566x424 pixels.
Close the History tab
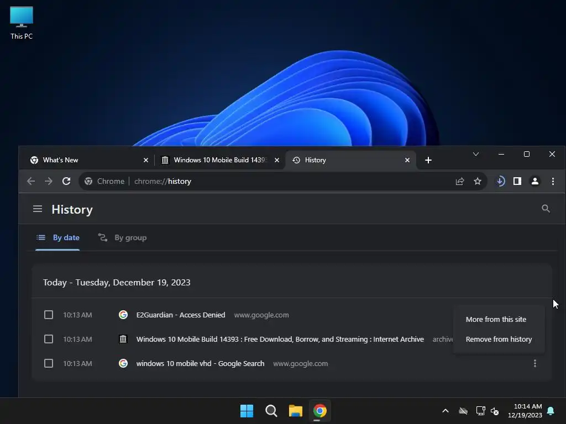(407, 160)
